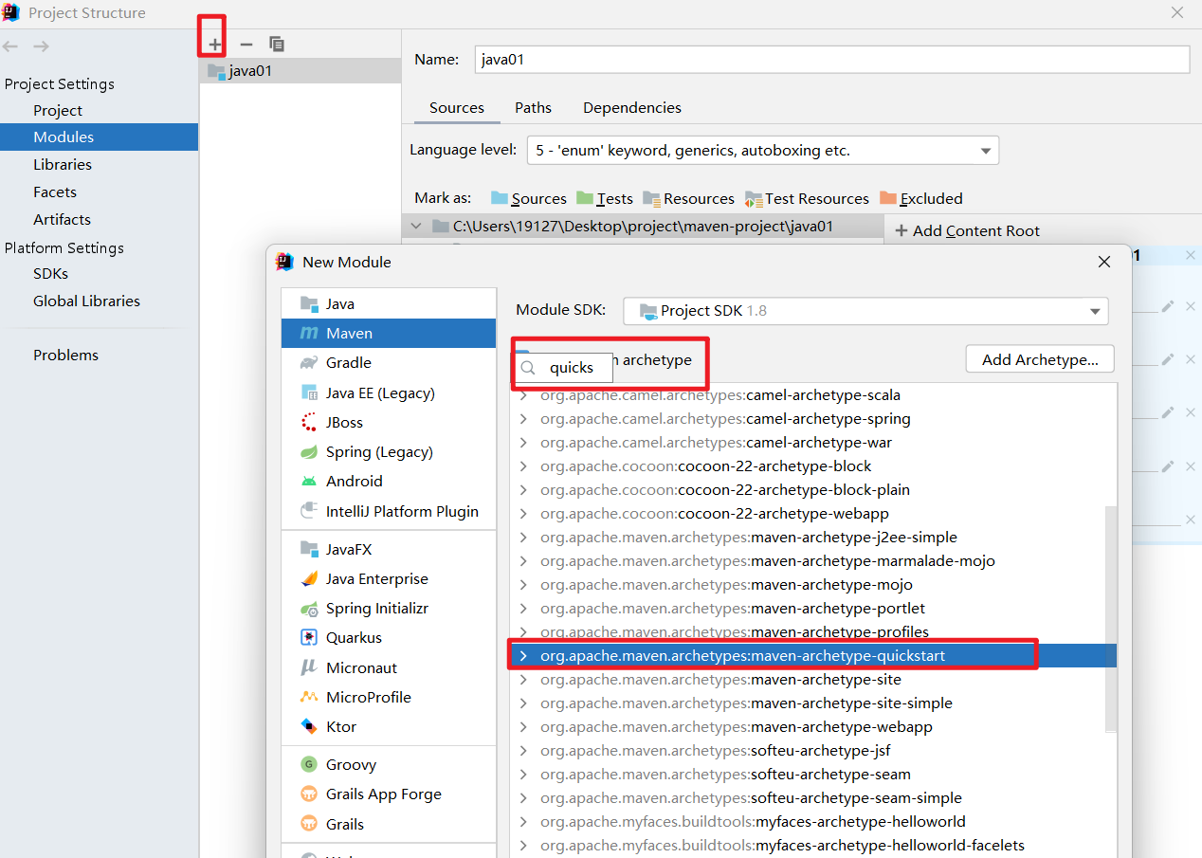Click Add Content Root
This screenshot has width=1202, height=858.
coord(967,230)
